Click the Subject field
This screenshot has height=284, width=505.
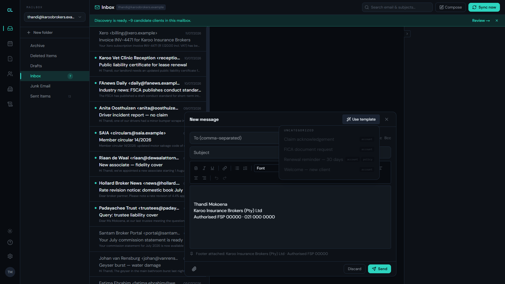pyautogui.click(x=234, y=152)
